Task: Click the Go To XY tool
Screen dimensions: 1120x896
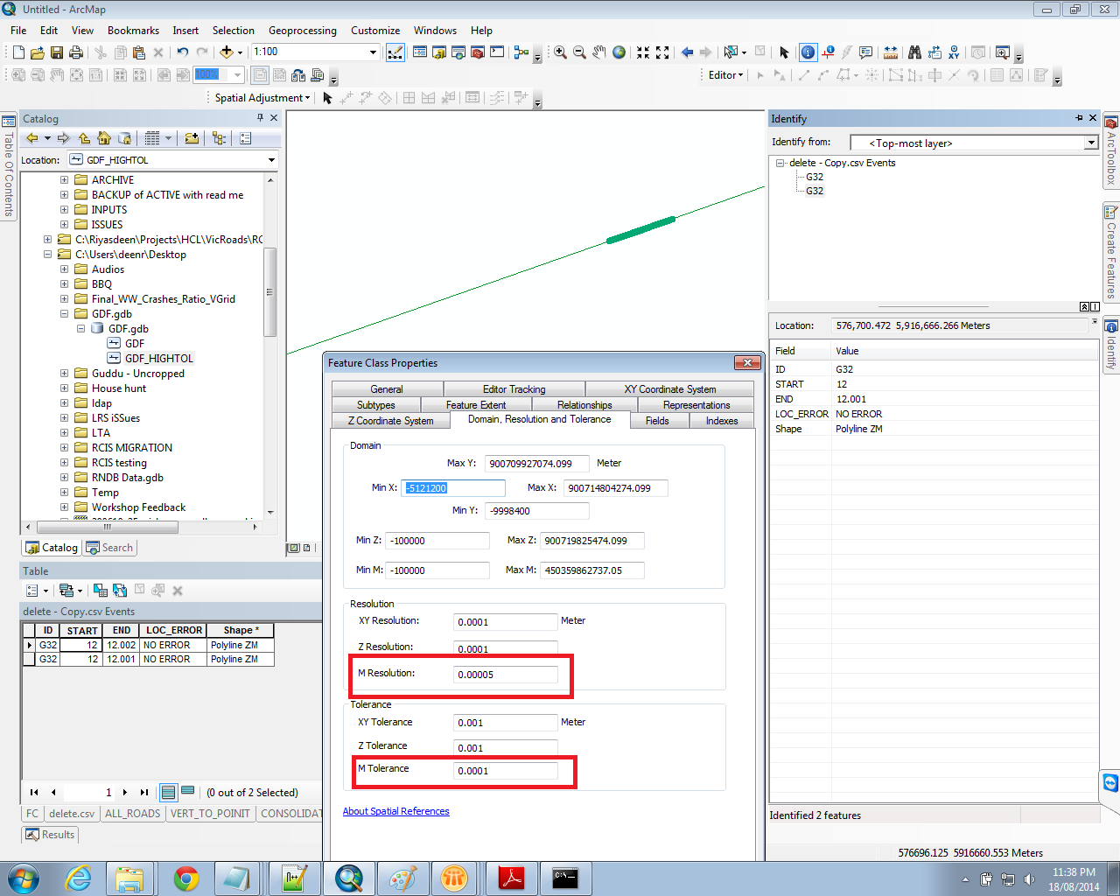Action: point(954,52)
